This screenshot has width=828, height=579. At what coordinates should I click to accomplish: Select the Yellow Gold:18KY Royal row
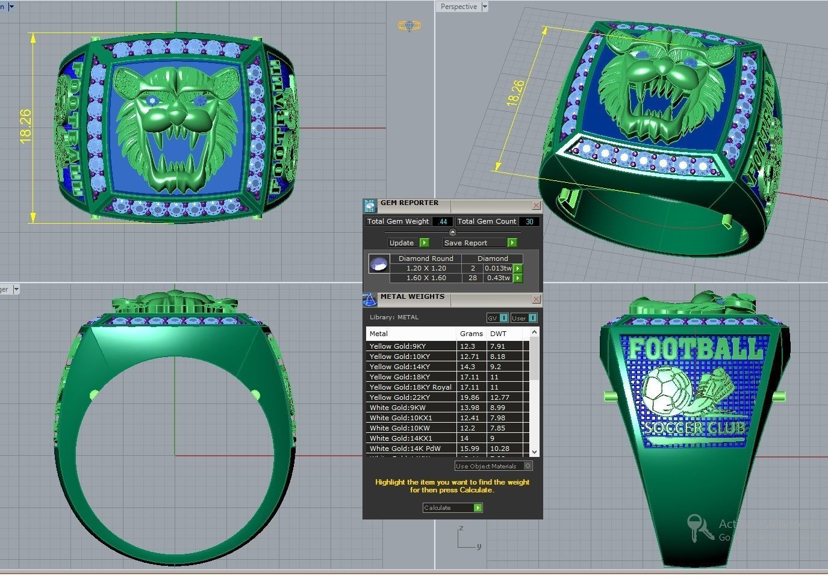click(447, 387)
